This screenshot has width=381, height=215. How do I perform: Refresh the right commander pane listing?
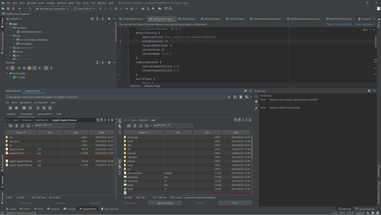140,126
